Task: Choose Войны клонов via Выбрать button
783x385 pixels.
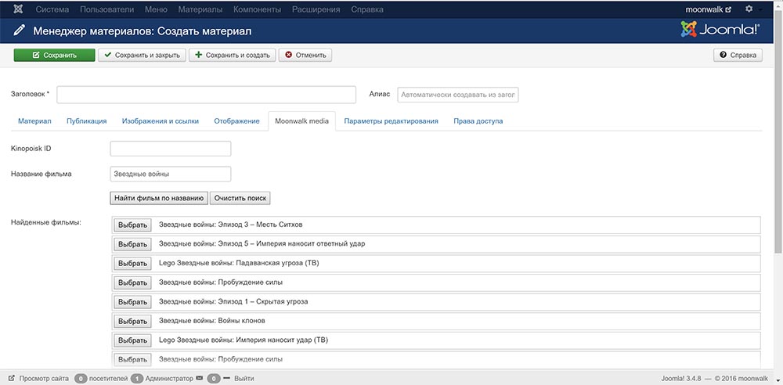Action: 133,321
